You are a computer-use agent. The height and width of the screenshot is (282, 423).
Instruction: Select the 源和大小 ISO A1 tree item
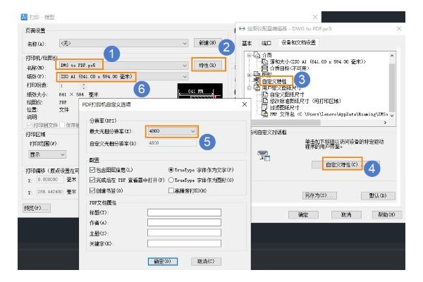[x=318, y=62]
